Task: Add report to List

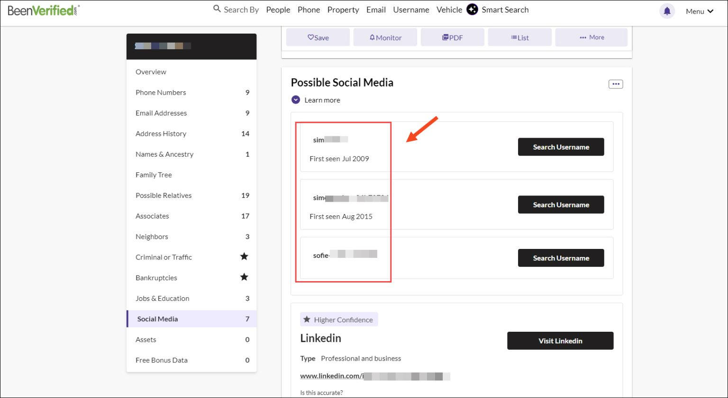Action: [x=520, y=37]
